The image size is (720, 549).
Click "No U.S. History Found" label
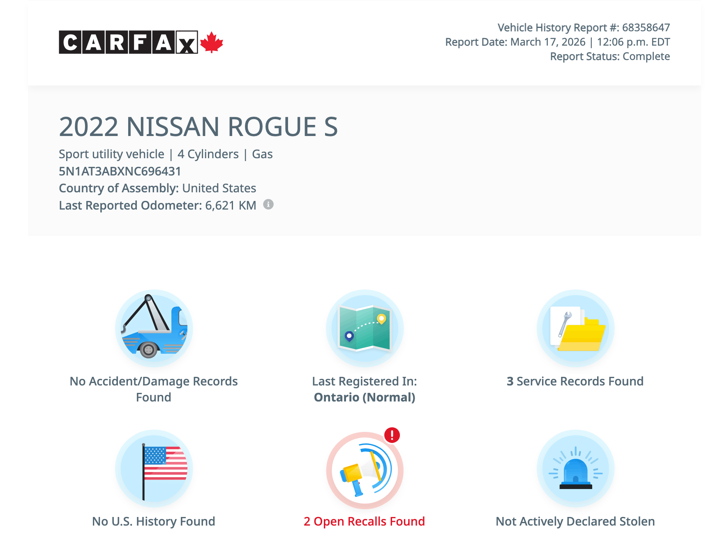click(x=154, y=521)
